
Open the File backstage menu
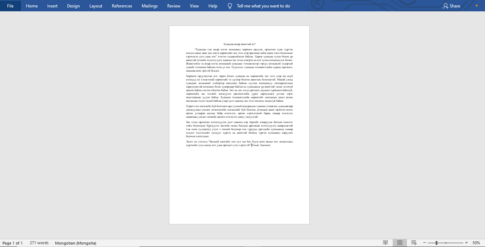pyautogui.click(x=10, y=6)
